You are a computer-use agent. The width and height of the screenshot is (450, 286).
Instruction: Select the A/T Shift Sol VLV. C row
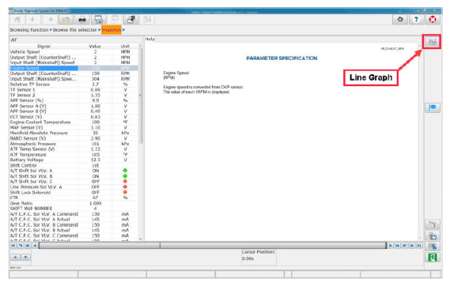[x=74, y=182]
